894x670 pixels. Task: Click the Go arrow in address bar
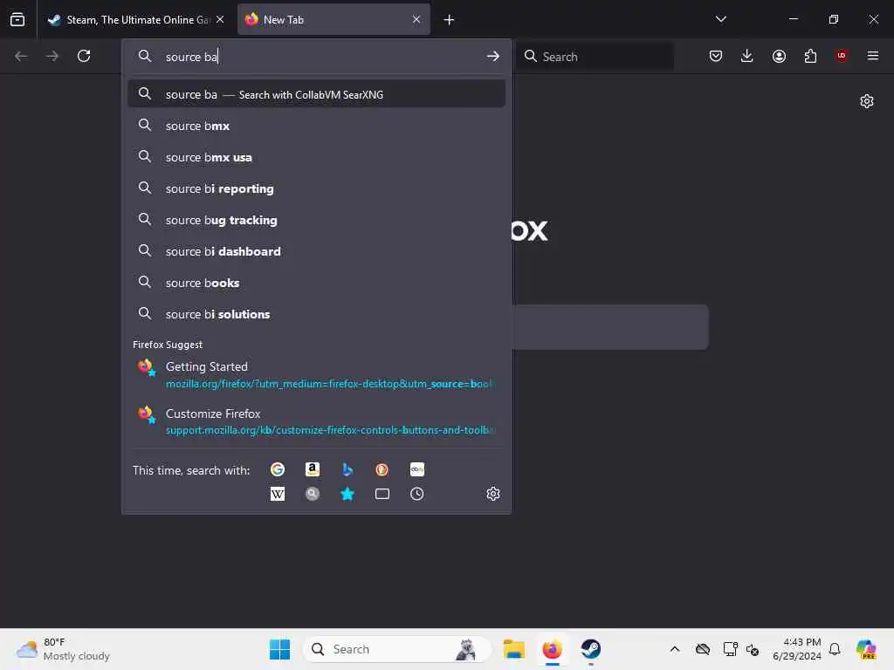coord(492,57)
